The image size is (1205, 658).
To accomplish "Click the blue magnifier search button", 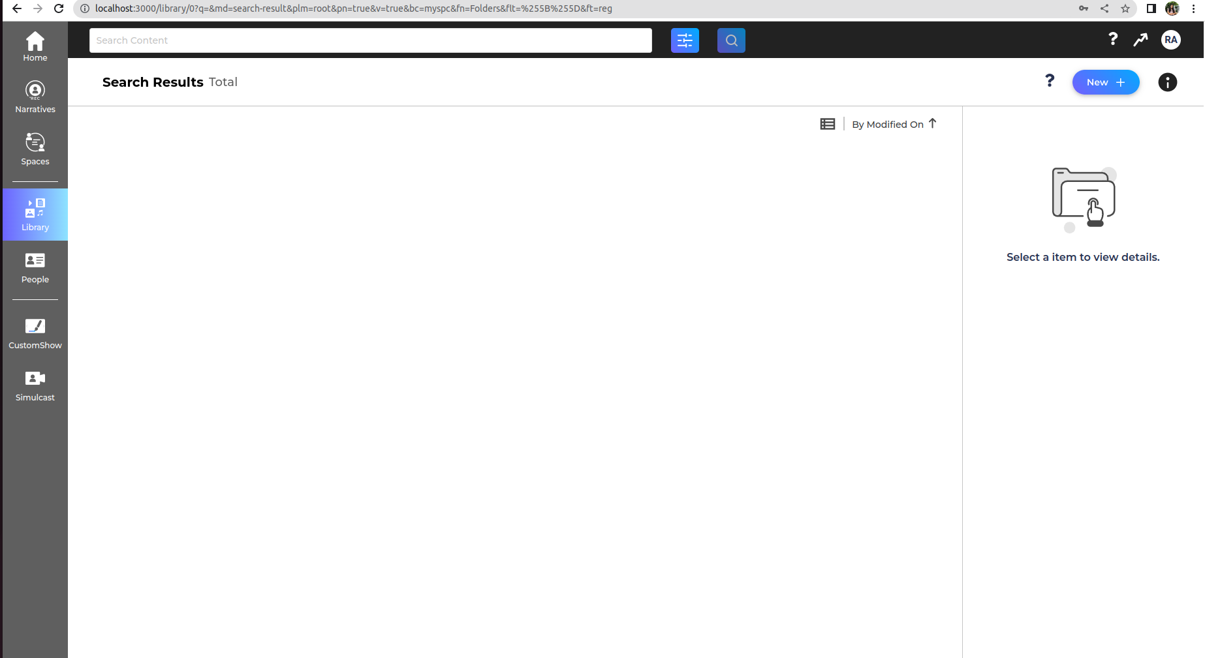I will pyautogui.click(x=731, y=40).
